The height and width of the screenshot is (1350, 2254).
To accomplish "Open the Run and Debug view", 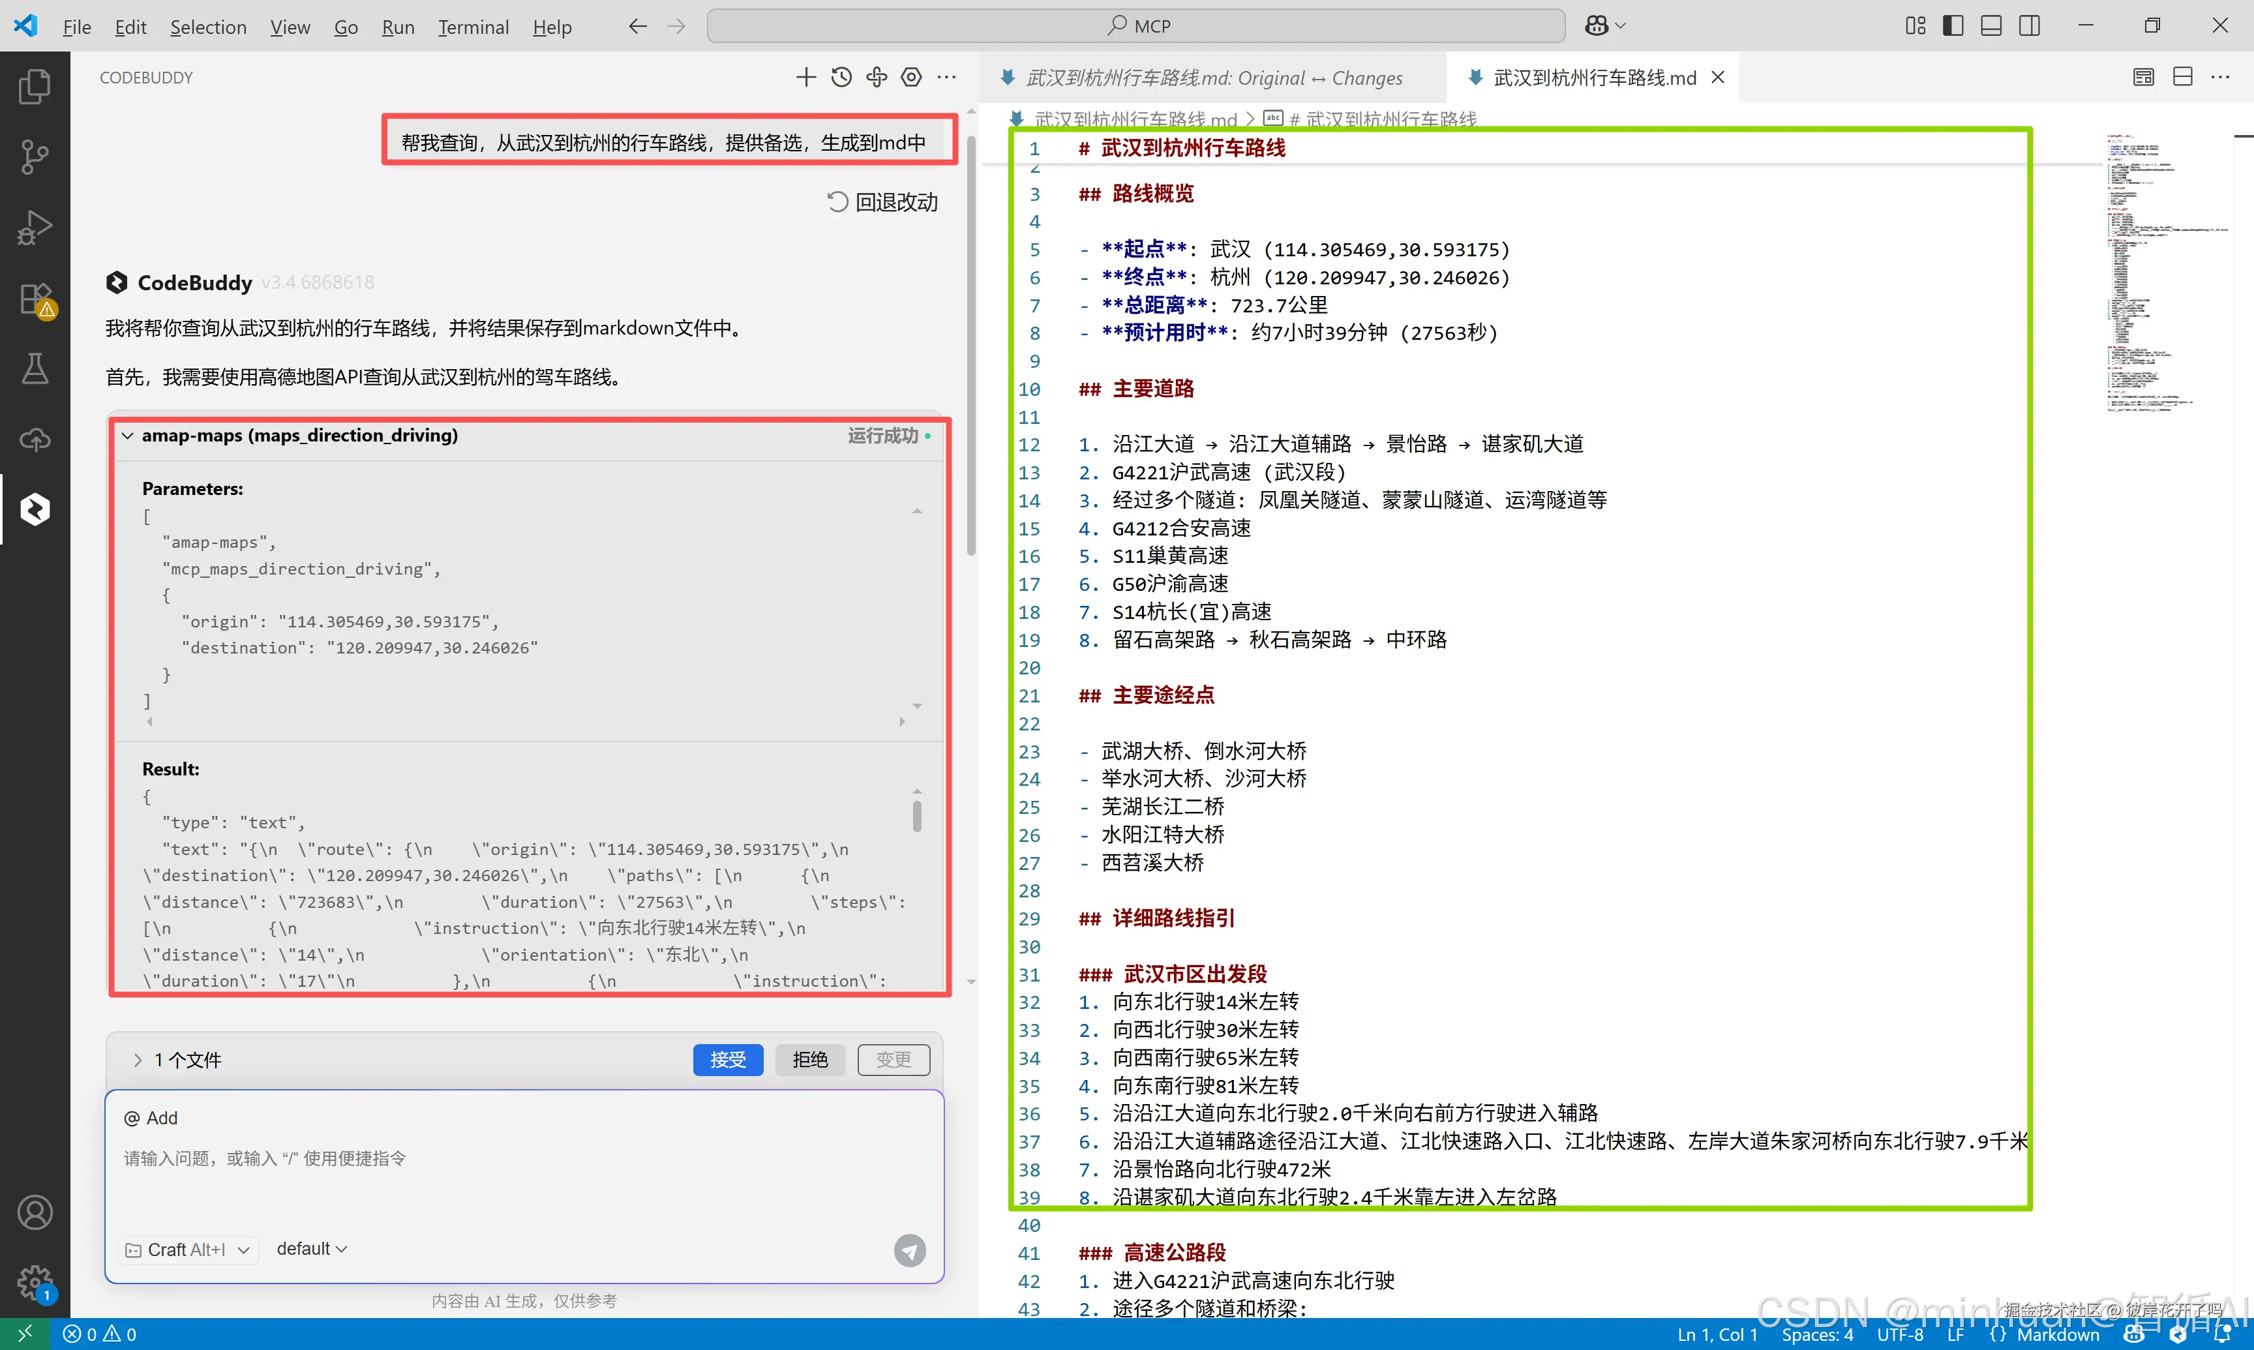I will tap(35, 228).
